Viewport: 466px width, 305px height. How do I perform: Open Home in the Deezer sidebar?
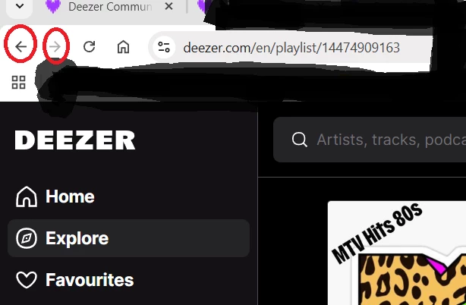(x=70, y=197)
